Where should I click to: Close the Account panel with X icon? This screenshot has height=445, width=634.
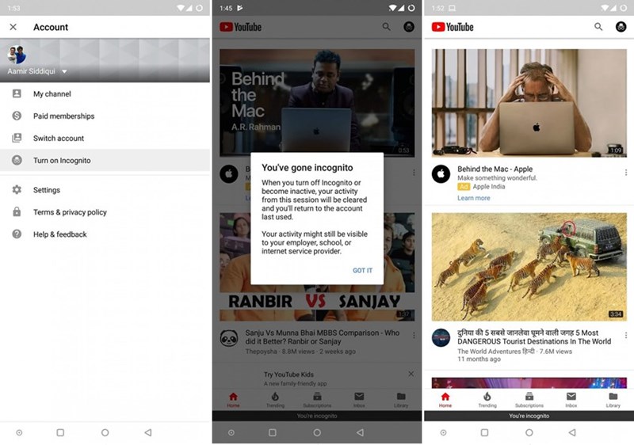tap(13, 27)
